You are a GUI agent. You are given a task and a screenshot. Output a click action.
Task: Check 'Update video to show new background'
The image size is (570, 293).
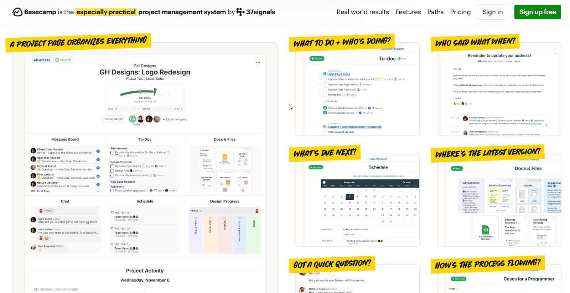click(325, 79)
